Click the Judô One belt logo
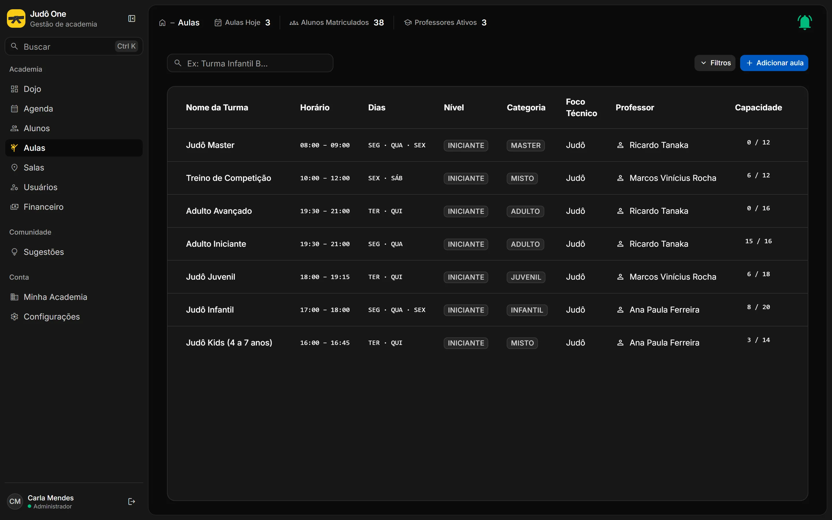This screenshot has height=520, width=832. pos(16,18)
